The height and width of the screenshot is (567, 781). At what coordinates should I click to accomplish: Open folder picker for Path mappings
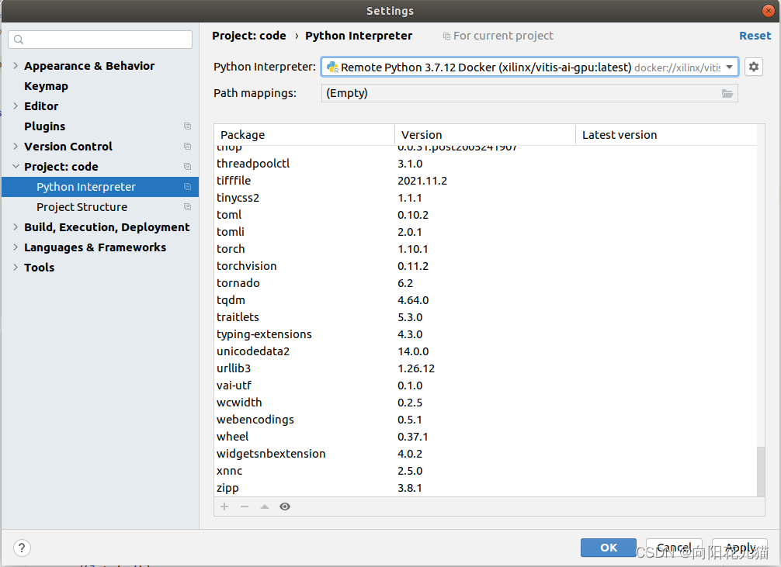pyautogui.click(x=727, y=93)
